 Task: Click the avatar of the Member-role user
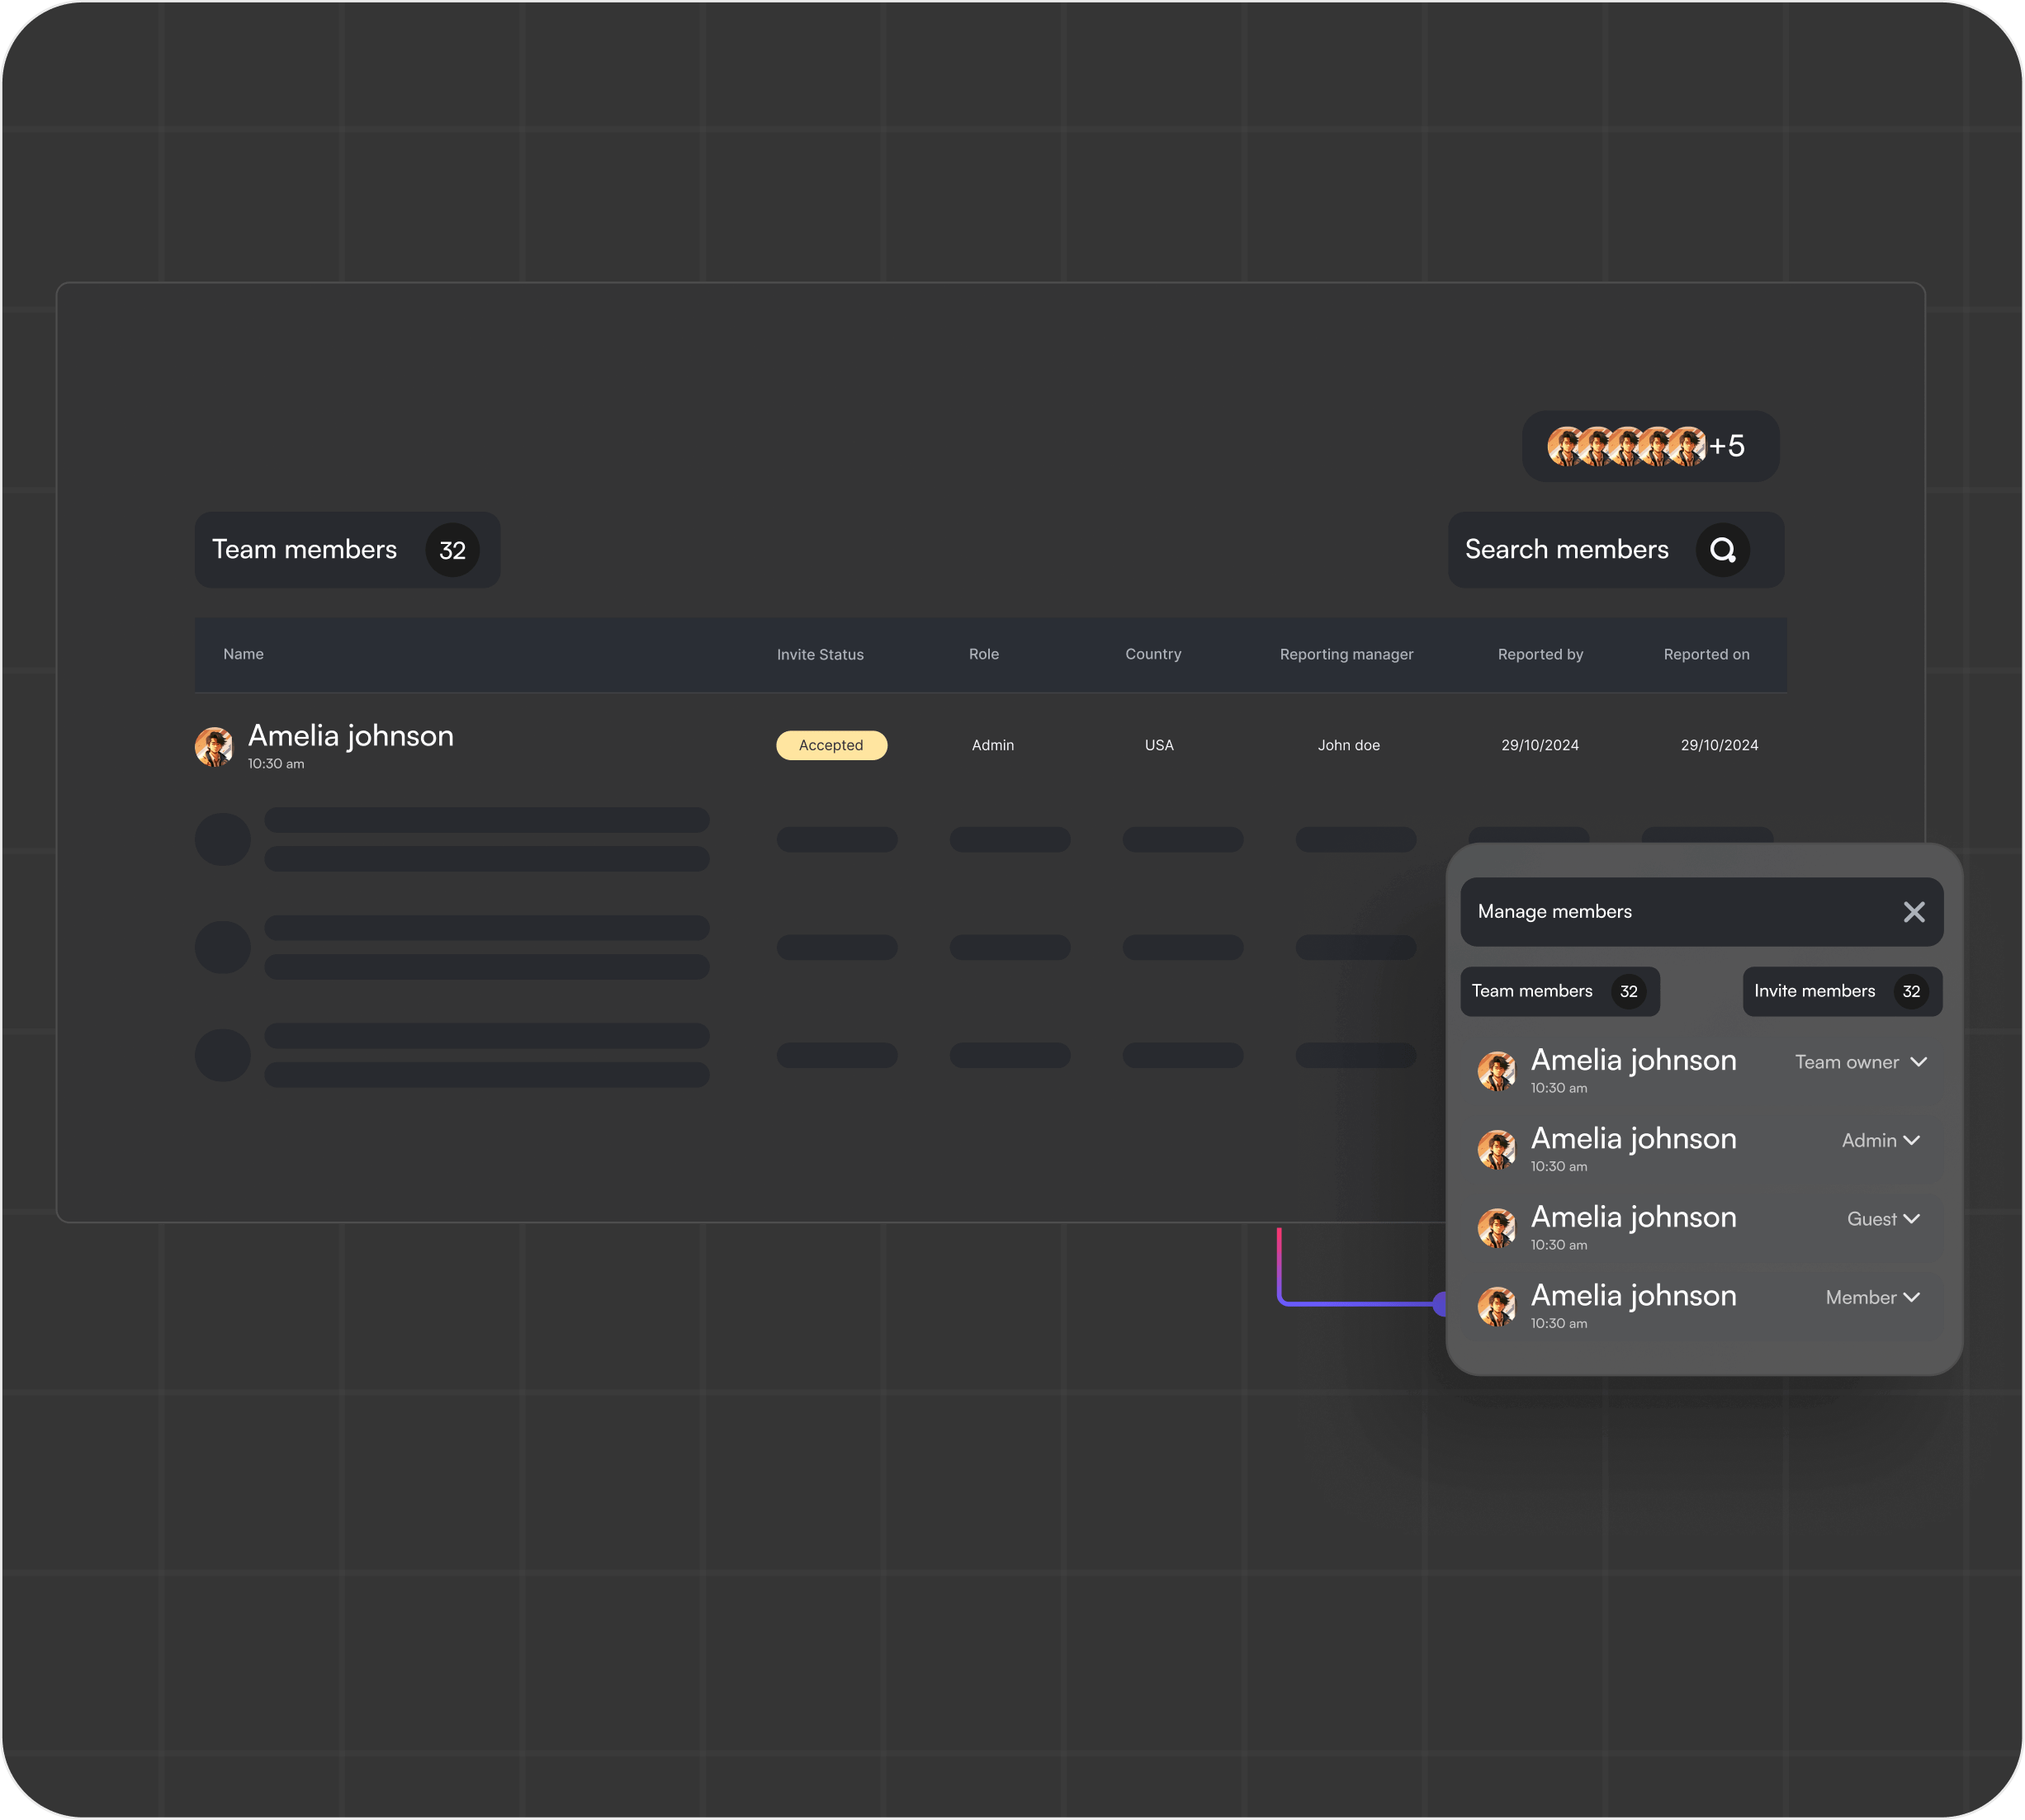tap(1496, 1306)
